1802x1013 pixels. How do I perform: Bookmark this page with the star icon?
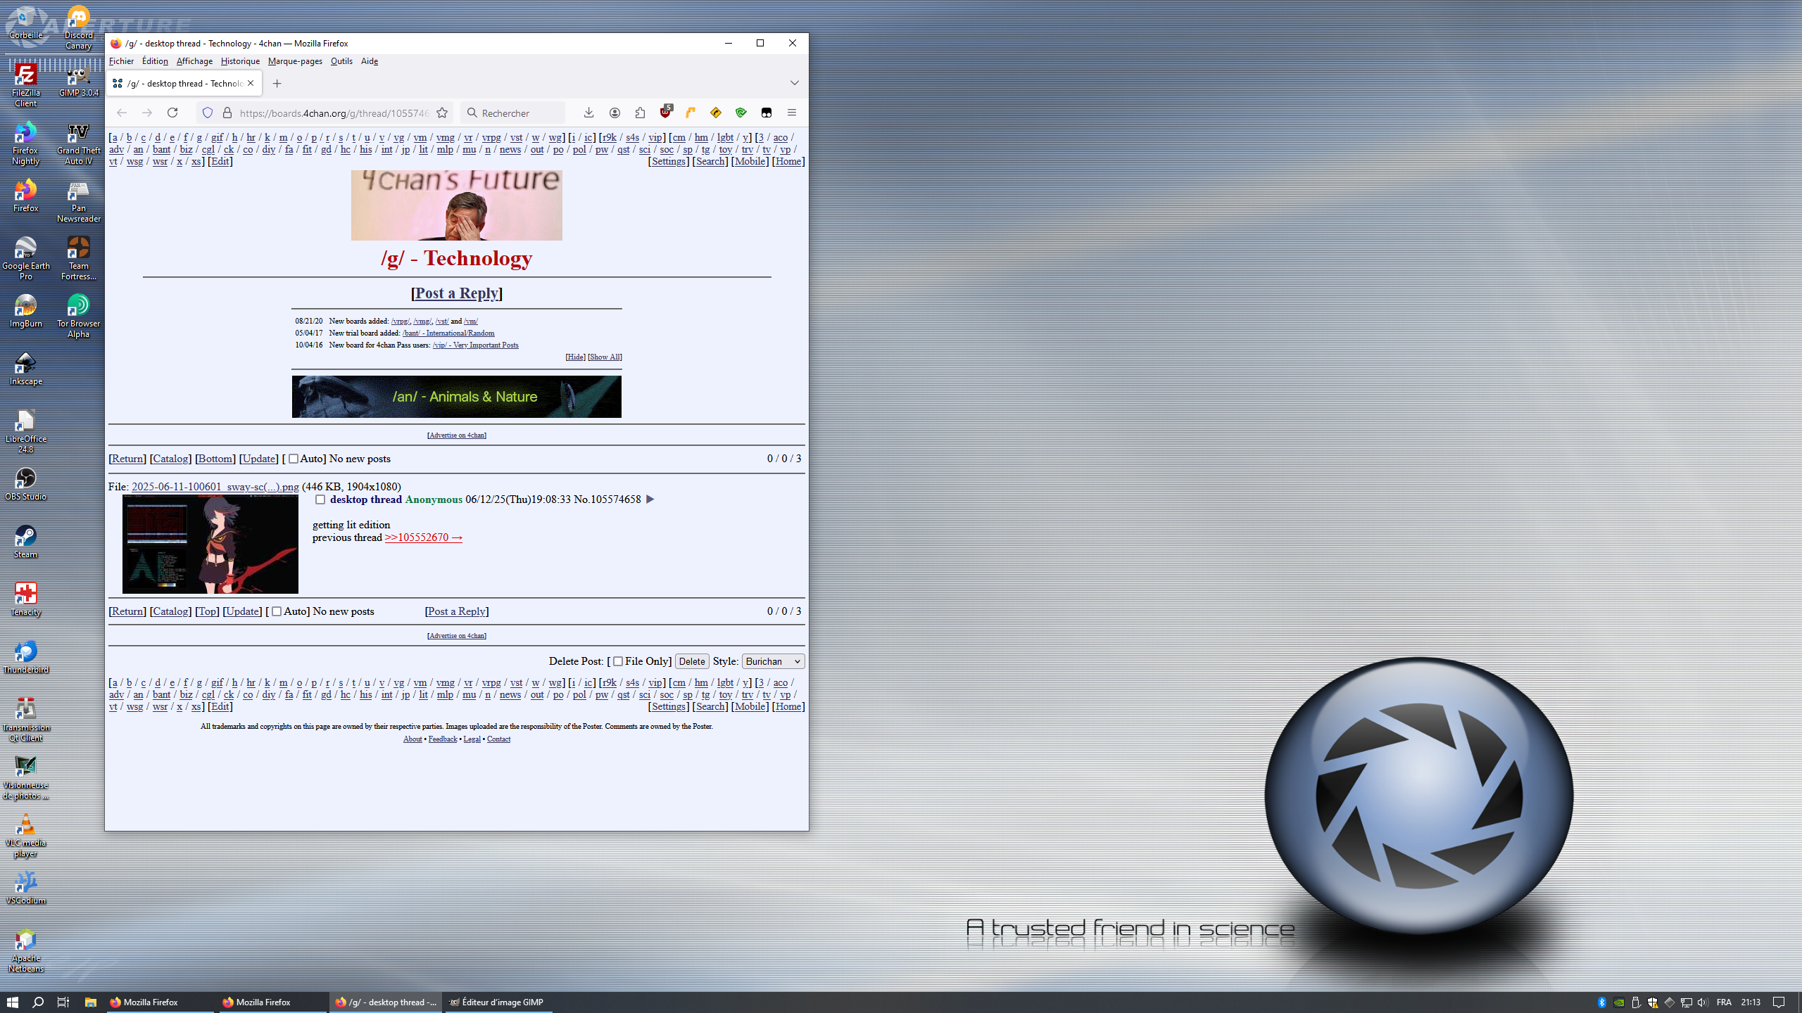tap(442, 113)
